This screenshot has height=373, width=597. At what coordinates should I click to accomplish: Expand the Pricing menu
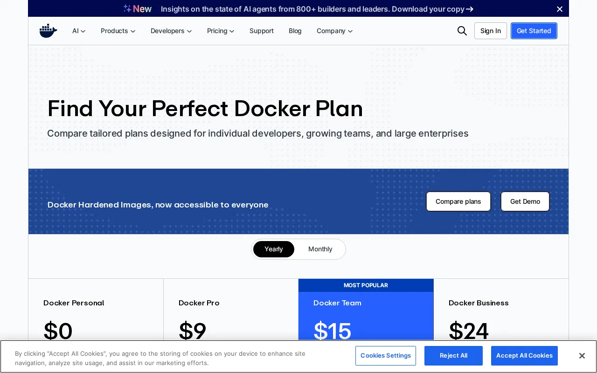221,31
